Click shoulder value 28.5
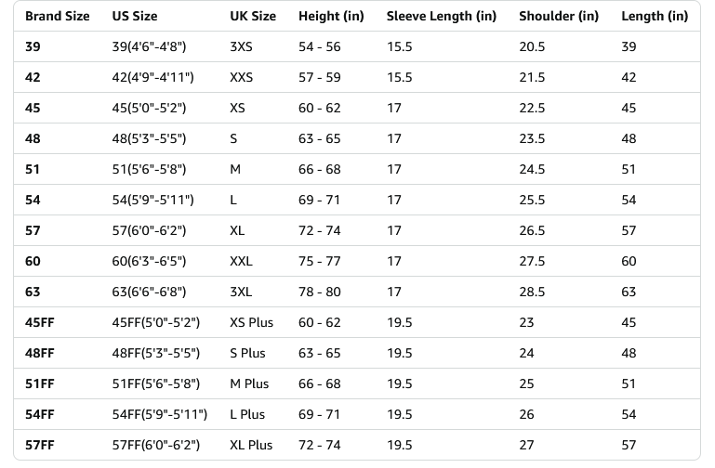 click(x=532, y=292)
